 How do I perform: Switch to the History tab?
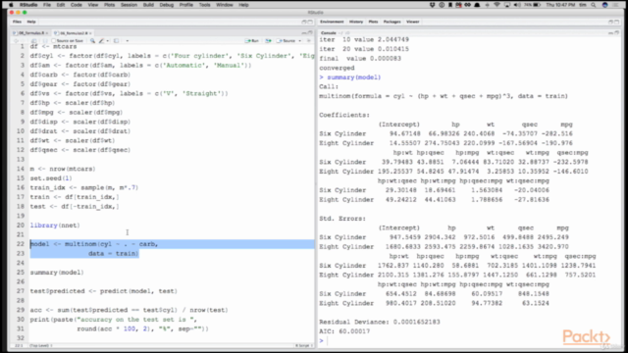pos(355,22)
